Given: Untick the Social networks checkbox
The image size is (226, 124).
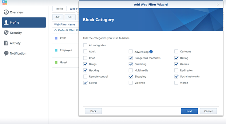Looking at the screenshot, I should pos(176,76).
